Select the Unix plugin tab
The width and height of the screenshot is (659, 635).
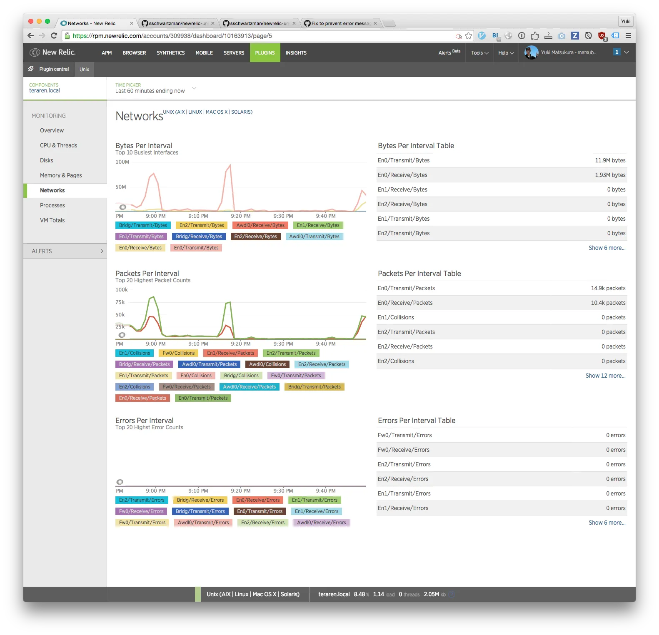85,70
